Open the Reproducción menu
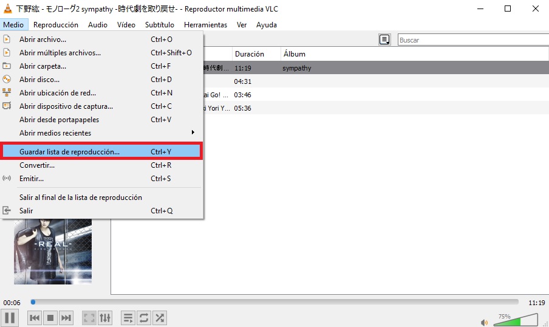 point(56,24)
